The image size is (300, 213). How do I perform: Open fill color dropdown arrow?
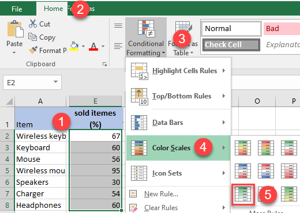tap(83, 46)
